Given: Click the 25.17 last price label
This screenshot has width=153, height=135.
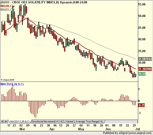Looking at the screenshot, I should (x=142, y=74).
